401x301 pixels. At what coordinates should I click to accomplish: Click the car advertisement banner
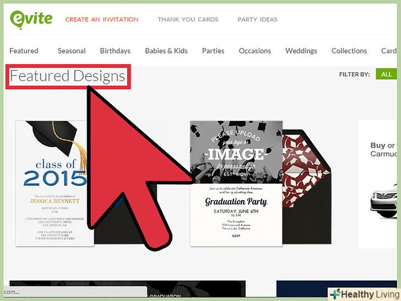tap(378, 184)
